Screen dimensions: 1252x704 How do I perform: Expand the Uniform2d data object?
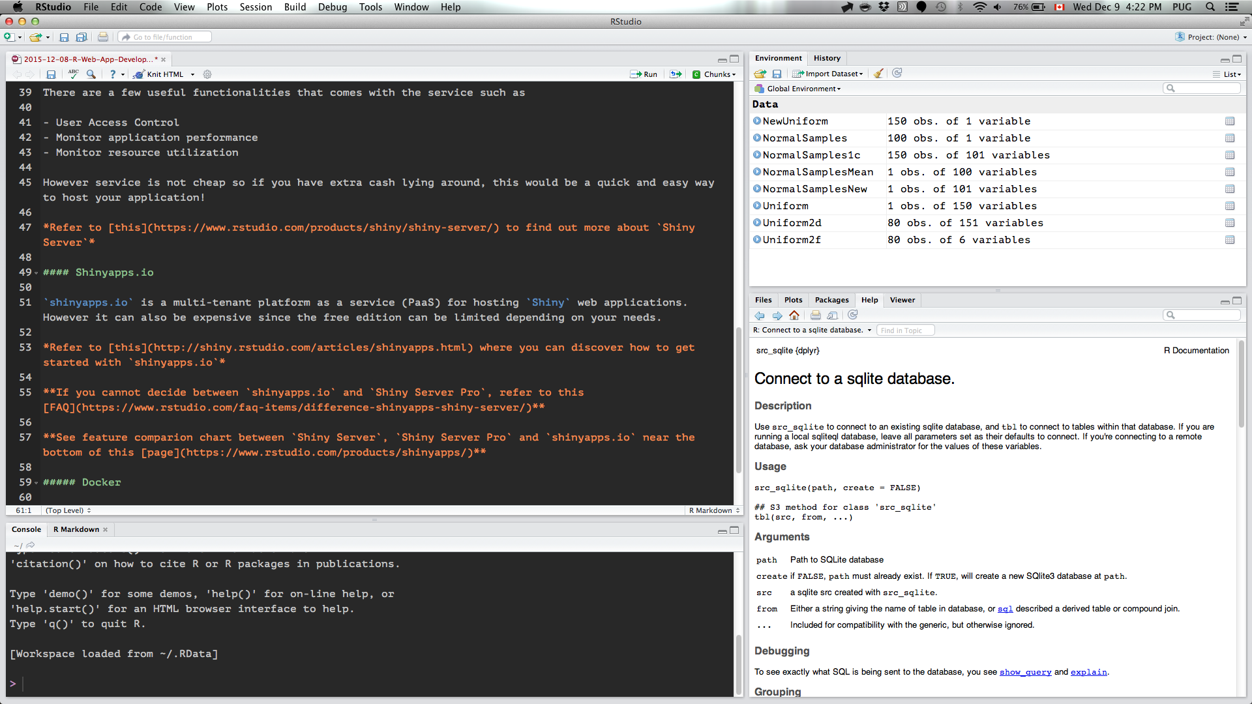point(757,223)
